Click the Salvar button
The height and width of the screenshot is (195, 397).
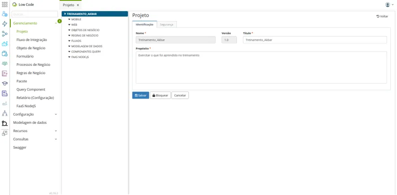[x=141, y=95]
